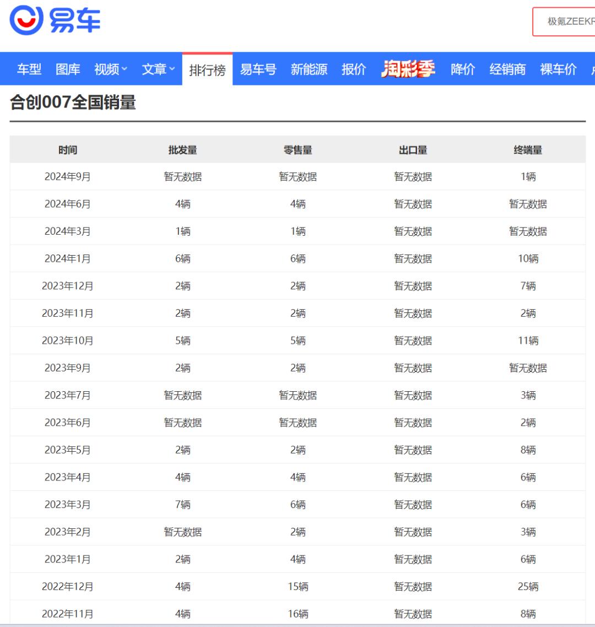Select the 排行榜 tab

pos(208,70)
